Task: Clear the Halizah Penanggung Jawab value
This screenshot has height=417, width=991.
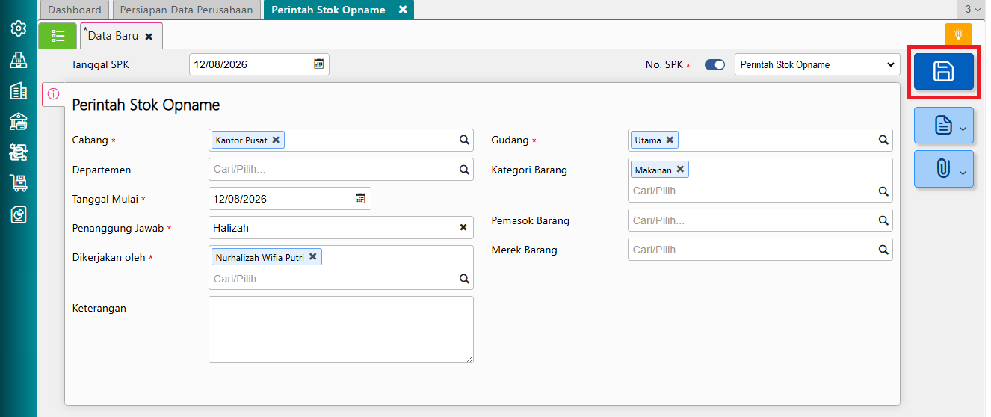Action: click(x=463, y=228)
